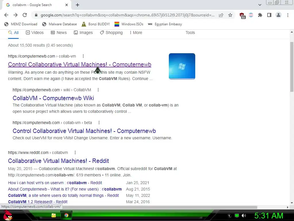Screen dimensions: 294x221
Task: Open the Extensions puzzle menu
Action: (260, 15)
